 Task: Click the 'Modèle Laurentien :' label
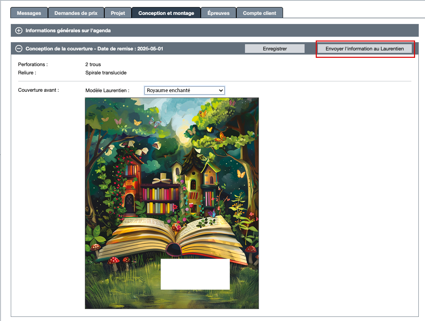click(x=107, y=90)
